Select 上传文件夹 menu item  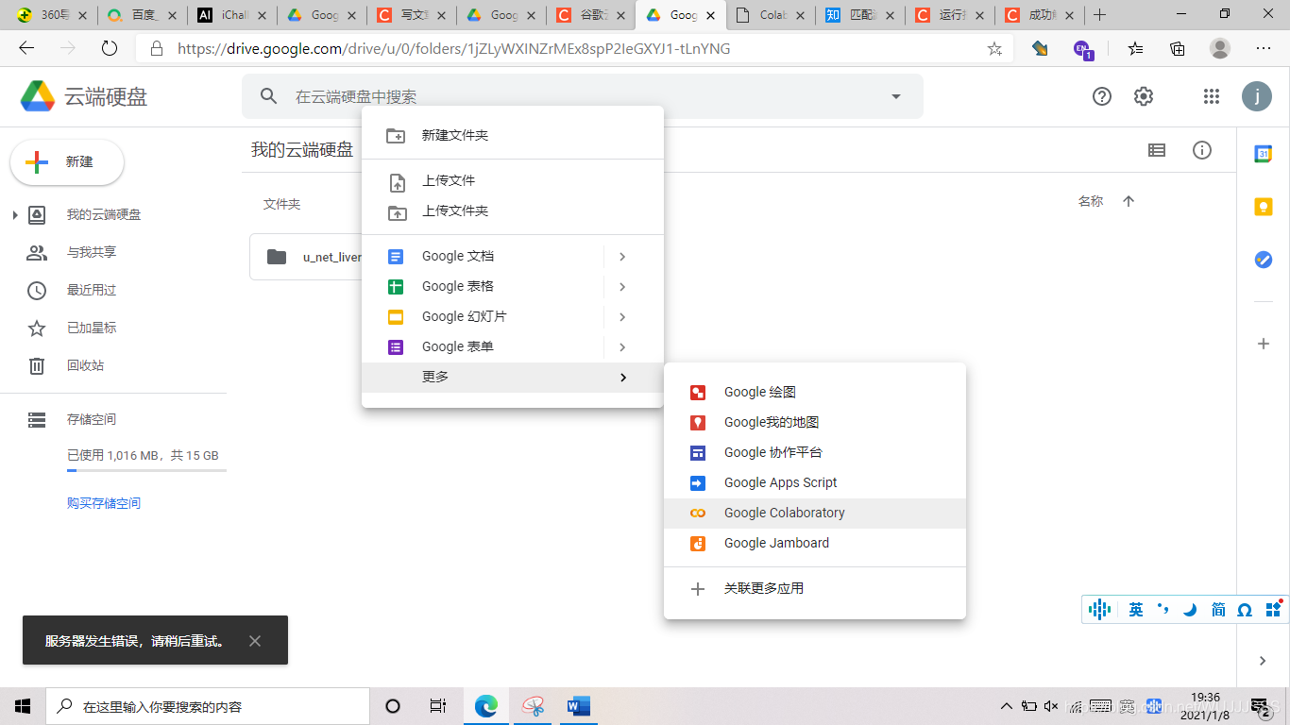coord(513,211)
